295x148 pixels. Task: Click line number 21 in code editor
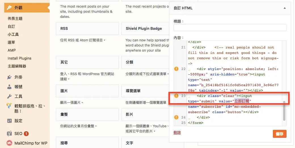click(184, 47)
